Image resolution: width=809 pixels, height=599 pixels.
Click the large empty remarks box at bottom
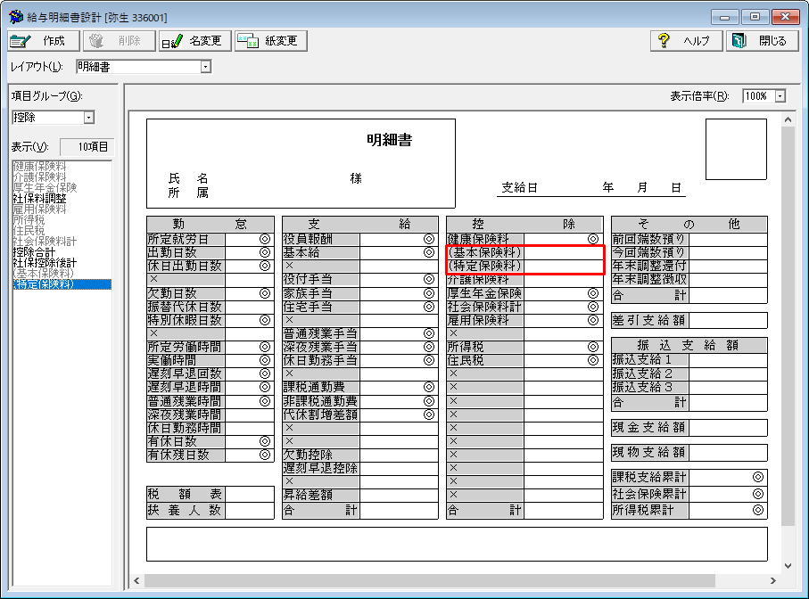[x=456, y=544]
